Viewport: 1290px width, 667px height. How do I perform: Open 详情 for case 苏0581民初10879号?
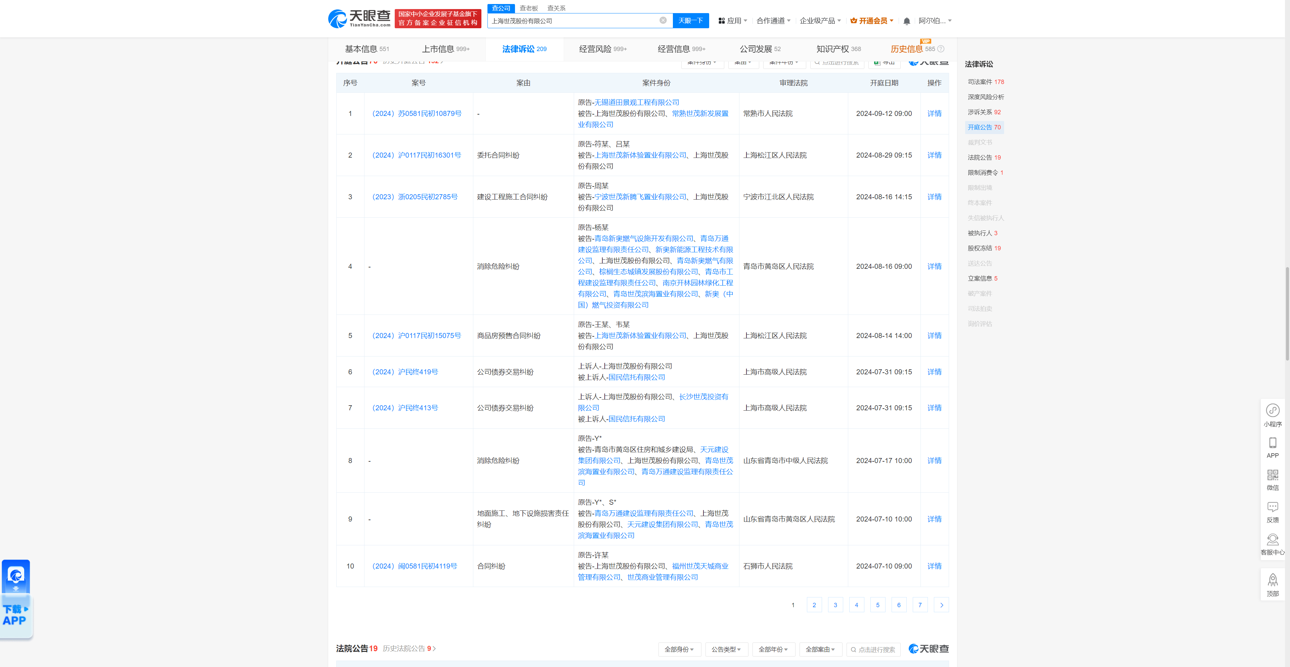[934, 114]
